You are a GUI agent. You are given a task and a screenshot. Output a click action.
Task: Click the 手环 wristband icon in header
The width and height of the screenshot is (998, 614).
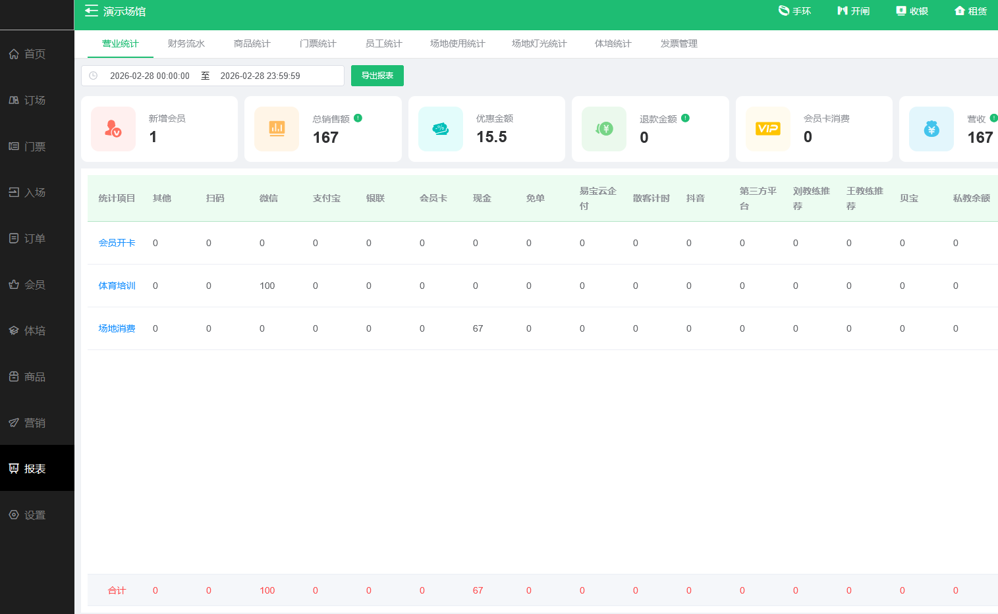pos(784,11)
